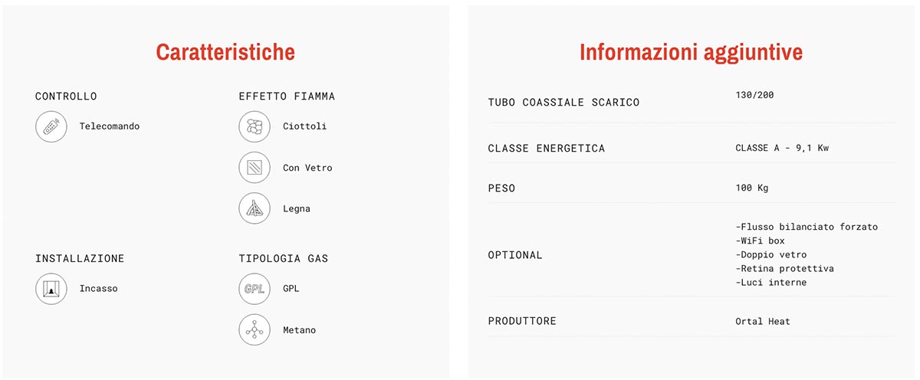This screenshot has height=380, width=920.
Task: Click the WiFi box optional entry
Action: pos(760,241)
